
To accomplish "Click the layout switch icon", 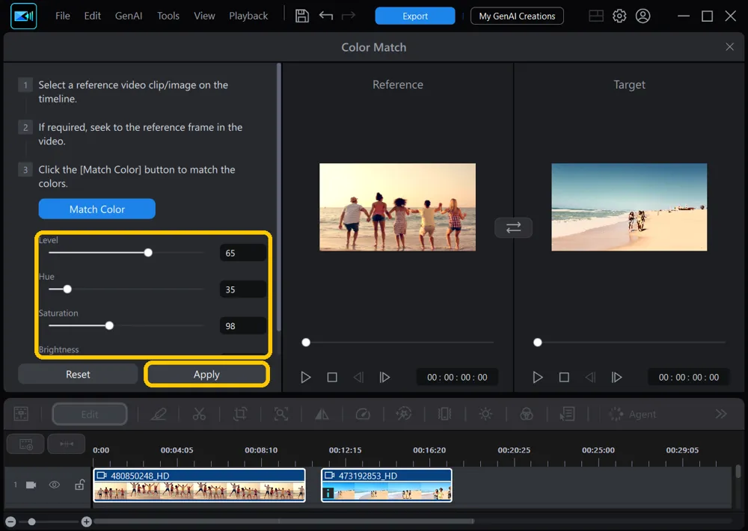I will 596,16.
